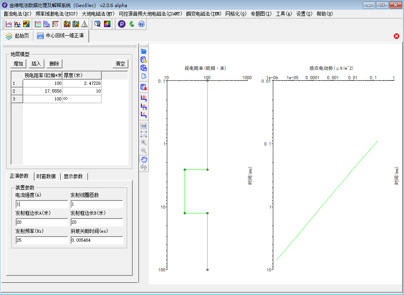Viewport: 404px width, 295px height.
Task: Click the 发射线圈匝数 input field
Action: click(x=97, y=204)
